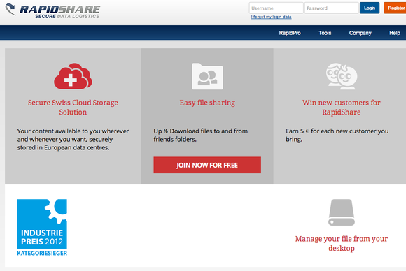Select Secure Swiss Cloud Storage Solution heading
The width and height of the screenshot is (406, 271).
[x=73, y=107]
